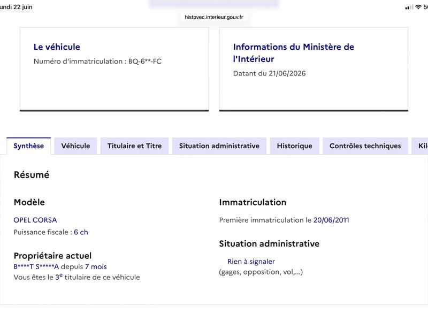Click Informations du Ministère de l'Intérieur heading

[293, 53]
